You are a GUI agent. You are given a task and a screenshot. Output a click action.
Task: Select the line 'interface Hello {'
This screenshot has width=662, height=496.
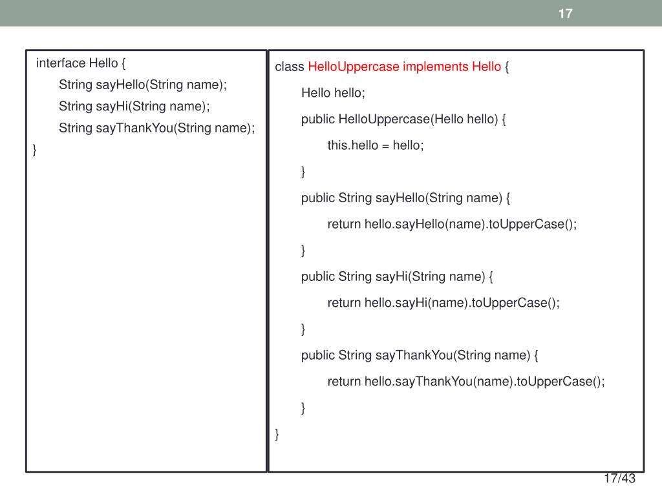[81, 63]
